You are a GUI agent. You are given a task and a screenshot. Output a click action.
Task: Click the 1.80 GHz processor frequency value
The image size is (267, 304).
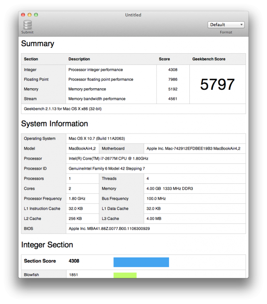(x=77, y=198)
